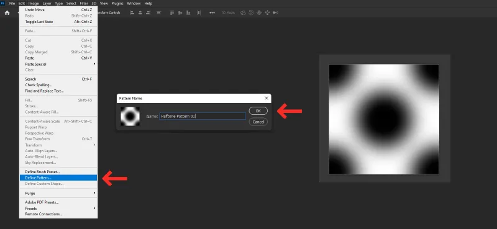Open the View menu
The width and height of the screenshot is (497, 229).
coord(104,4)
